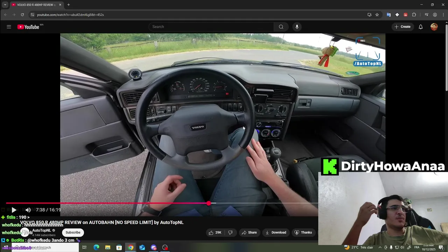This screenshot has height=252, width=448.
Task: Open the YouTube hamburger guide menu
Action: point(9,27)
